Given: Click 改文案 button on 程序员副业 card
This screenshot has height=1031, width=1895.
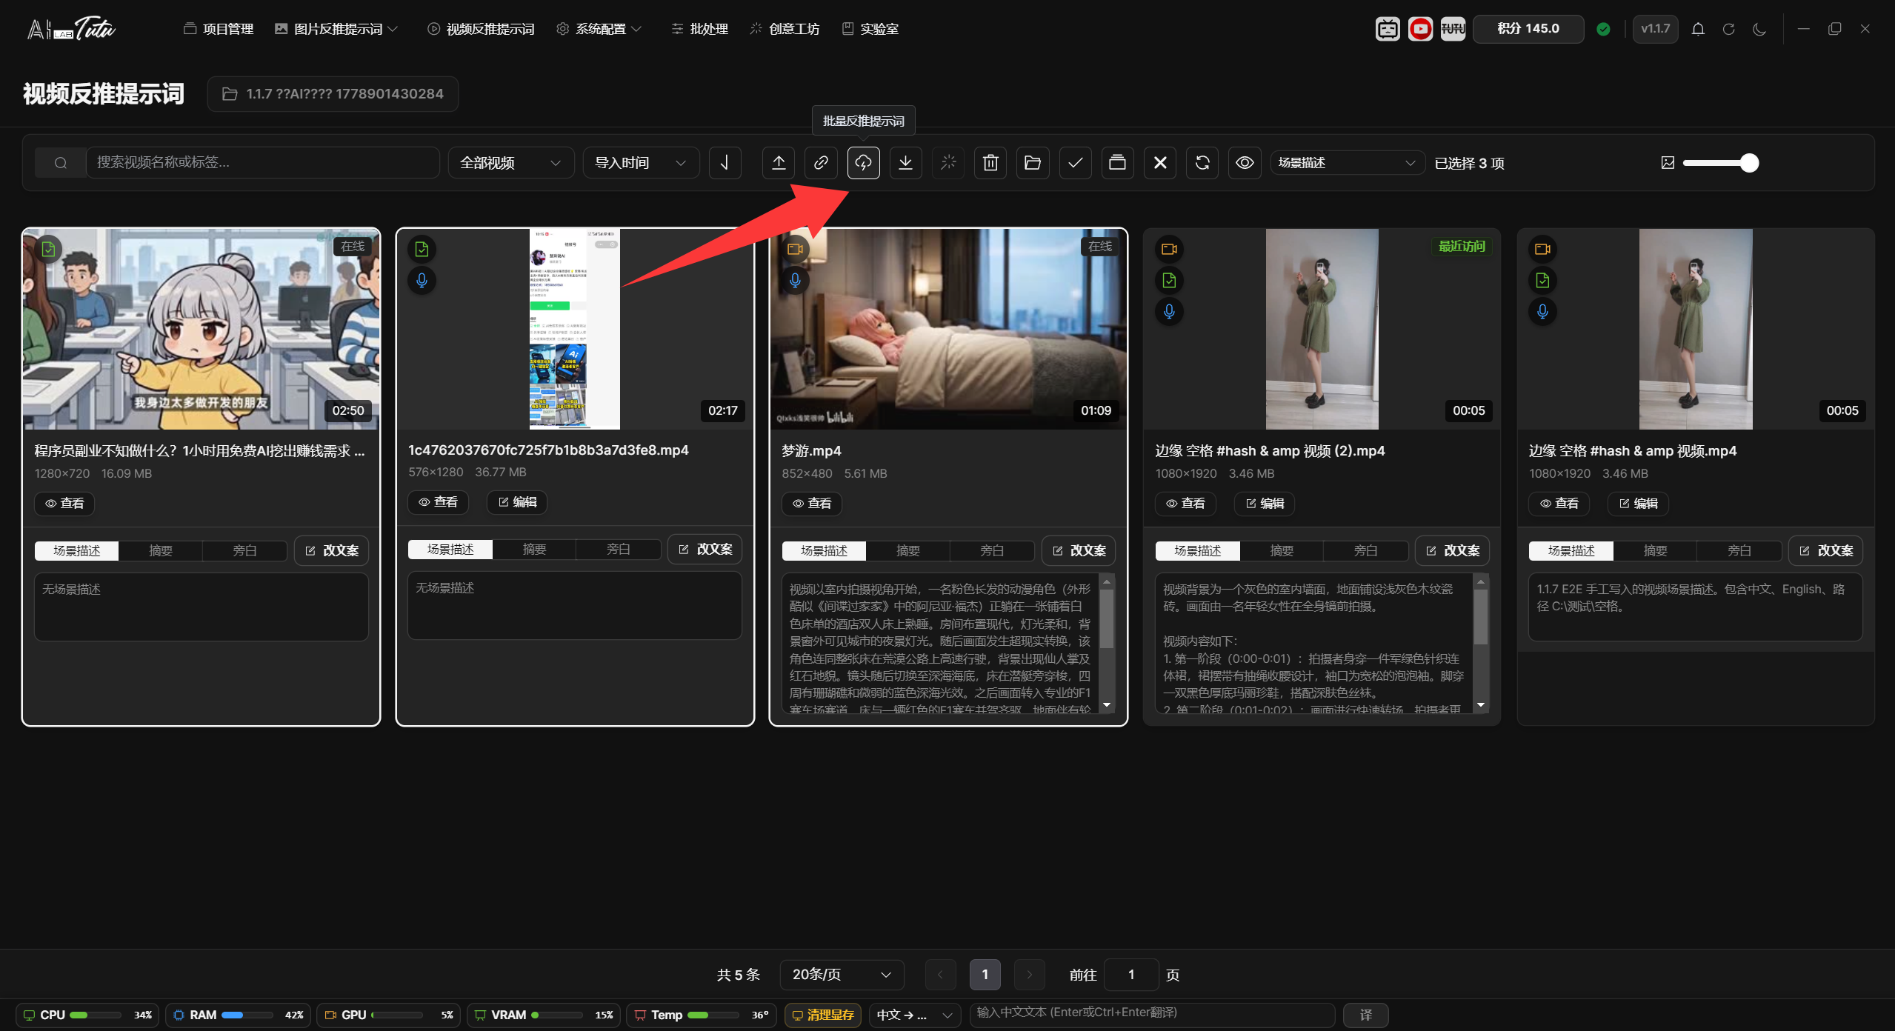Looking at the screenshot, I should pos(332,550).
